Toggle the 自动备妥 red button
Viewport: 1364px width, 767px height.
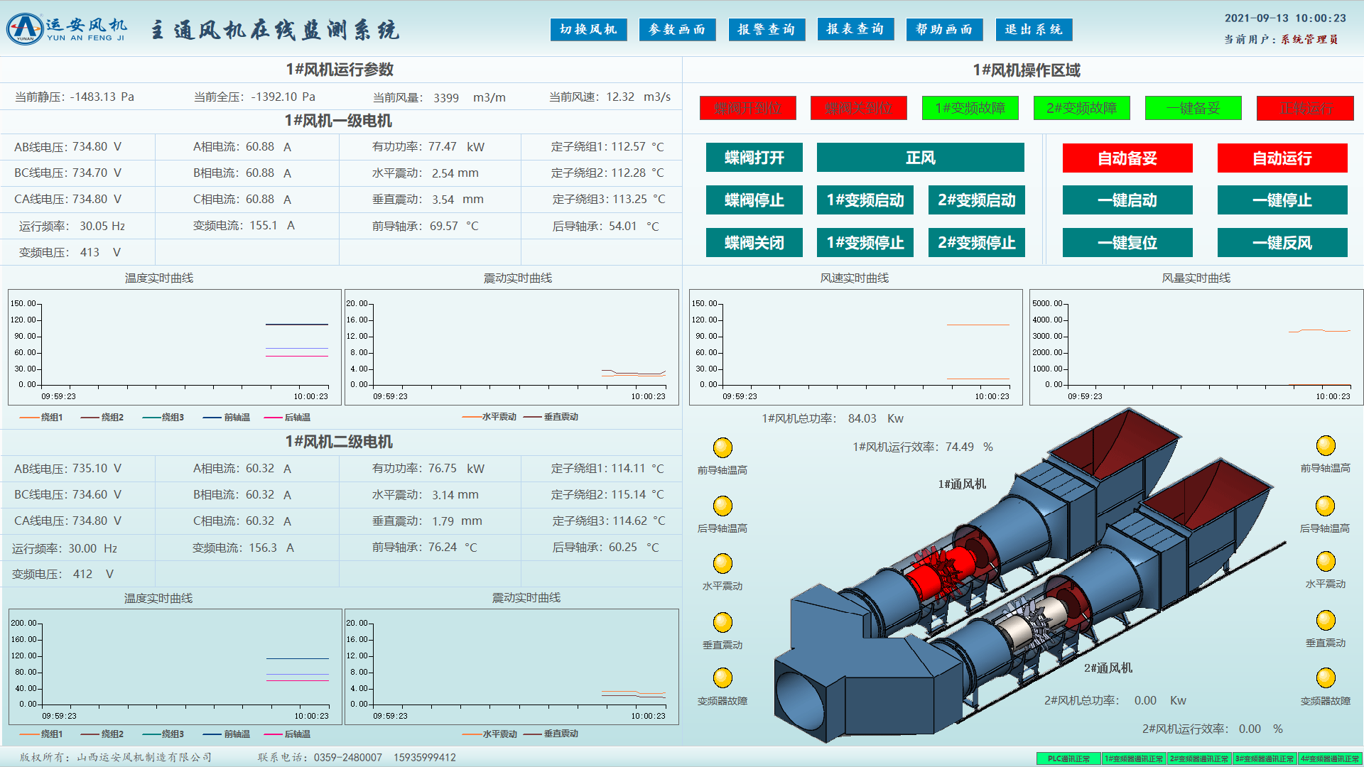pyautogui.click(x=1127, y=158)
